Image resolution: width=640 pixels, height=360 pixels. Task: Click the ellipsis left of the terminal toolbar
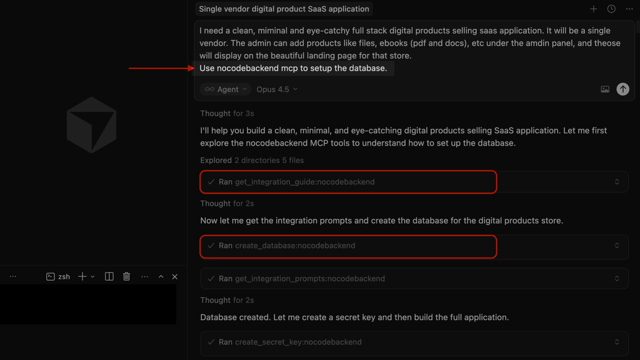tap(13, 276)
